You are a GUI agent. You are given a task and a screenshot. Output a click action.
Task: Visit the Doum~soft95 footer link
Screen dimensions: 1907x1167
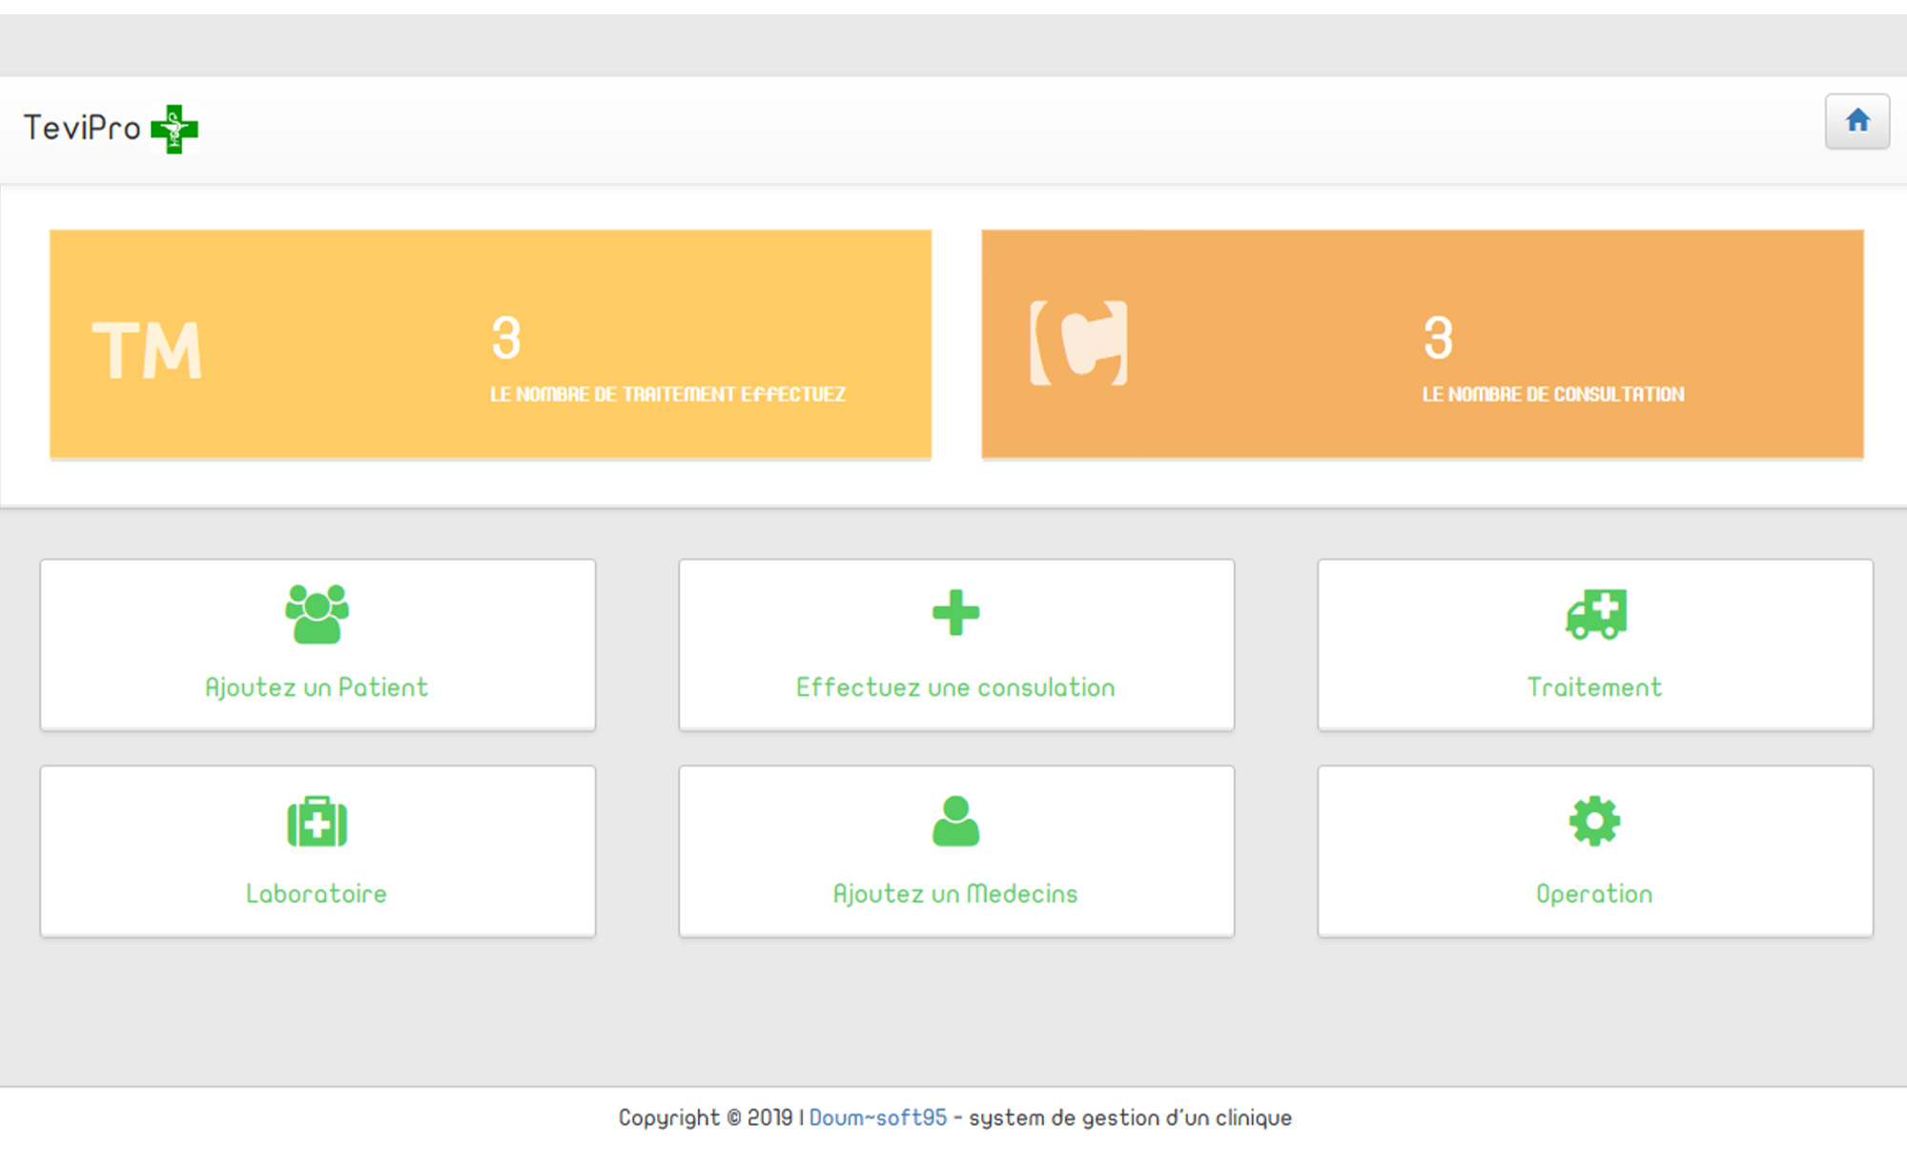coord(877,1117)
